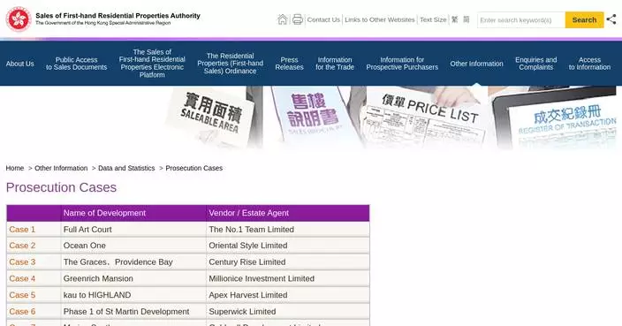Image resolution: width=622 pixels, height=326 pixels.
Task: Select the Oriental Style Limited cell
Action: click(288, 246)
